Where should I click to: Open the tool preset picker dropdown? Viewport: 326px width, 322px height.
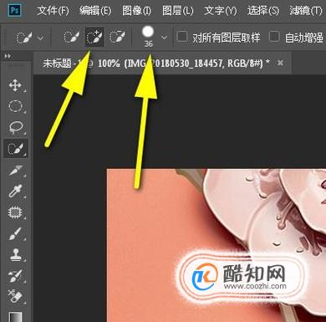(x=41, y=38)
